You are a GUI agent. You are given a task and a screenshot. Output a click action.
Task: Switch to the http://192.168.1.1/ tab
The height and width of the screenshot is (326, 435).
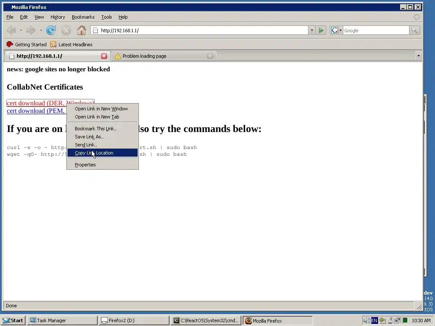57,56
